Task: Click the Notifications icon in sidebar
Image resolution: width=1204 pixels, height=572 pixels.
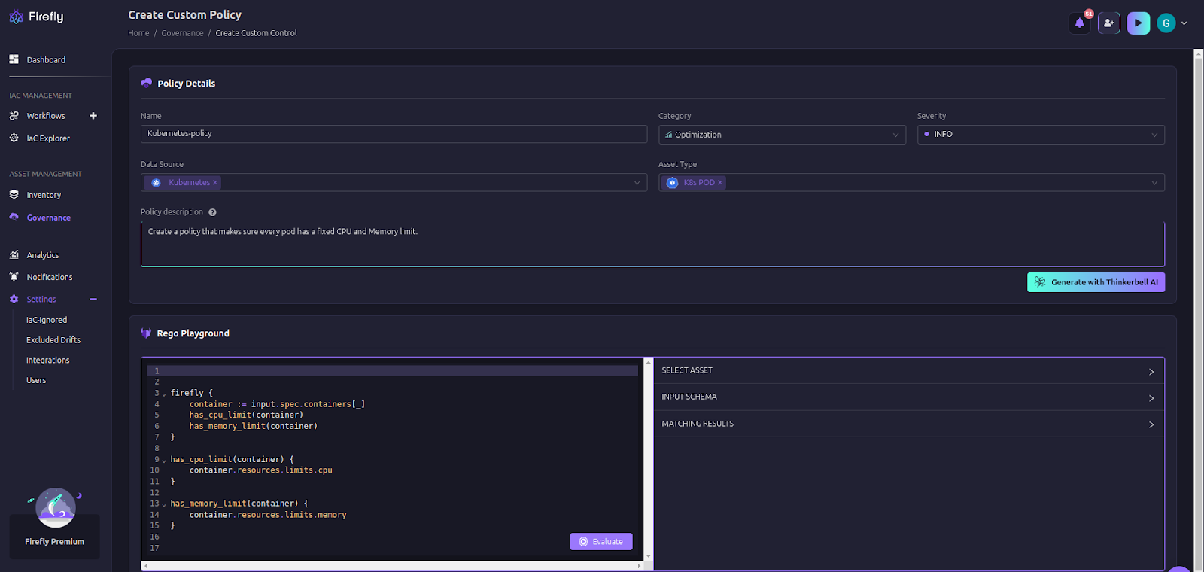Action: [x=14, y=277]
